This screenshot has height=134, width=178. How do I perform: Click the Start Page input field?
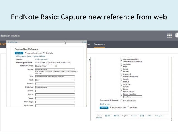[x=55, y=102]
